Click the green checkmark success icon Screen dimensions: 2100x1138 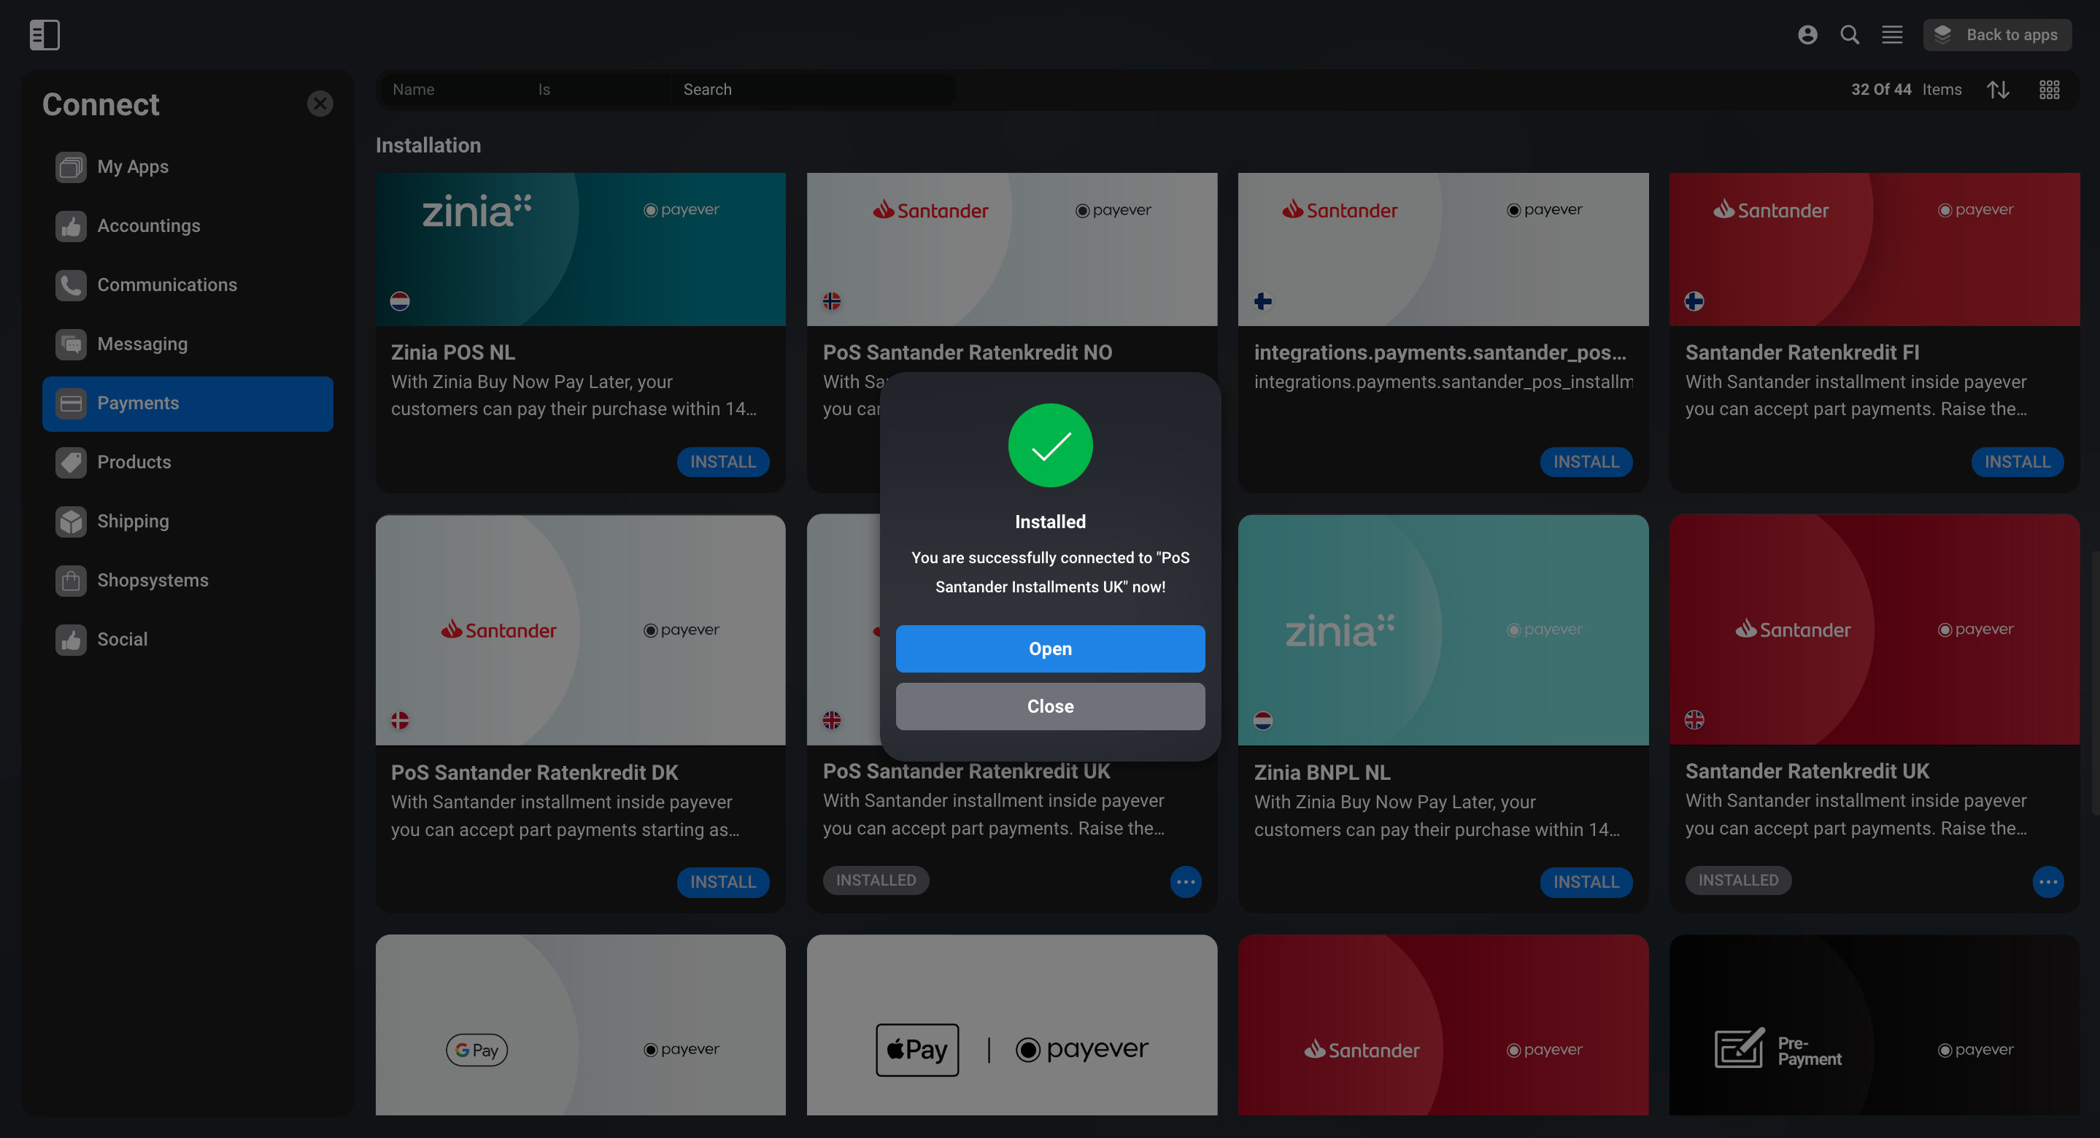tap(1050, 446)
